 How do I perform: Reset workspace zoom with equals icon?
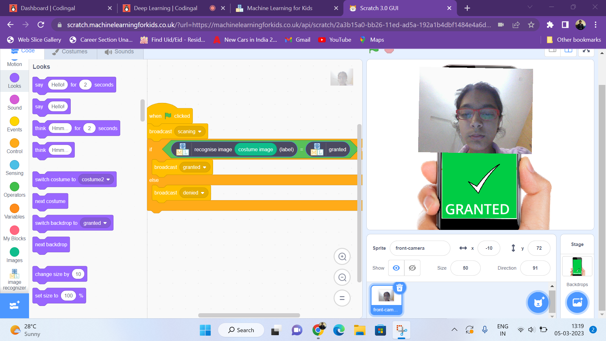[342, 298]
